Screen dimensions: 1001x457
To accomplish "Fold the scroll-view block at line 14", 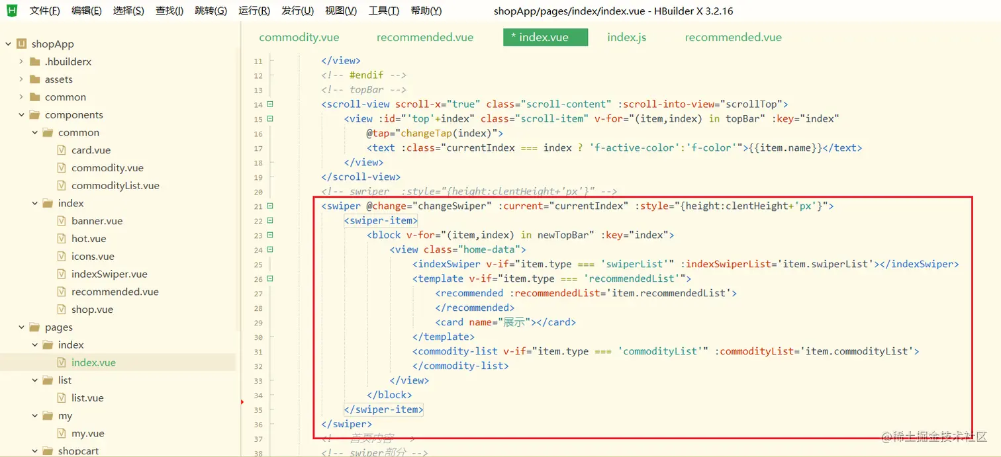I will [x=270, y=104].
